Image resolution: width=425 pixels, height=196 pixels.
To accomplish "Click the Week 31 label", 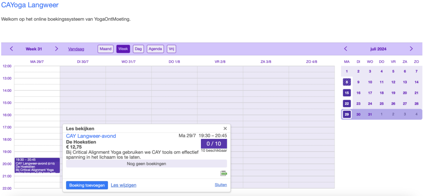I will point(34,49).
